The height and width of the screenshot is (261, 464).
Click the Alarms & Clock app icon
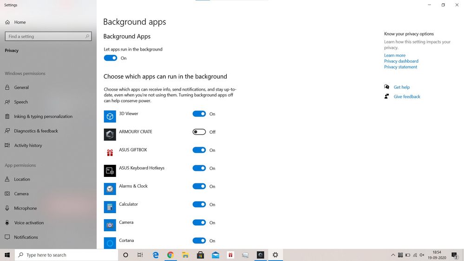click(x=110, y=189)
